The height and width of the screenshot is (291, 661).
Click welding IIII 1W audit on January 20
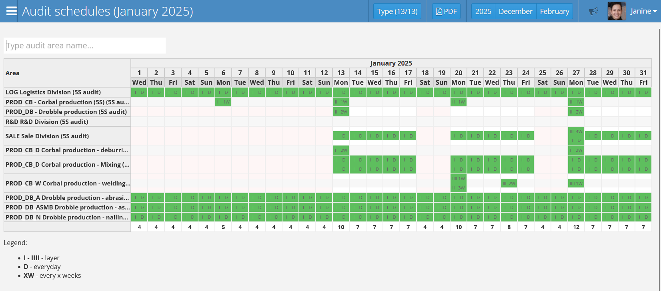click(459, 179)
